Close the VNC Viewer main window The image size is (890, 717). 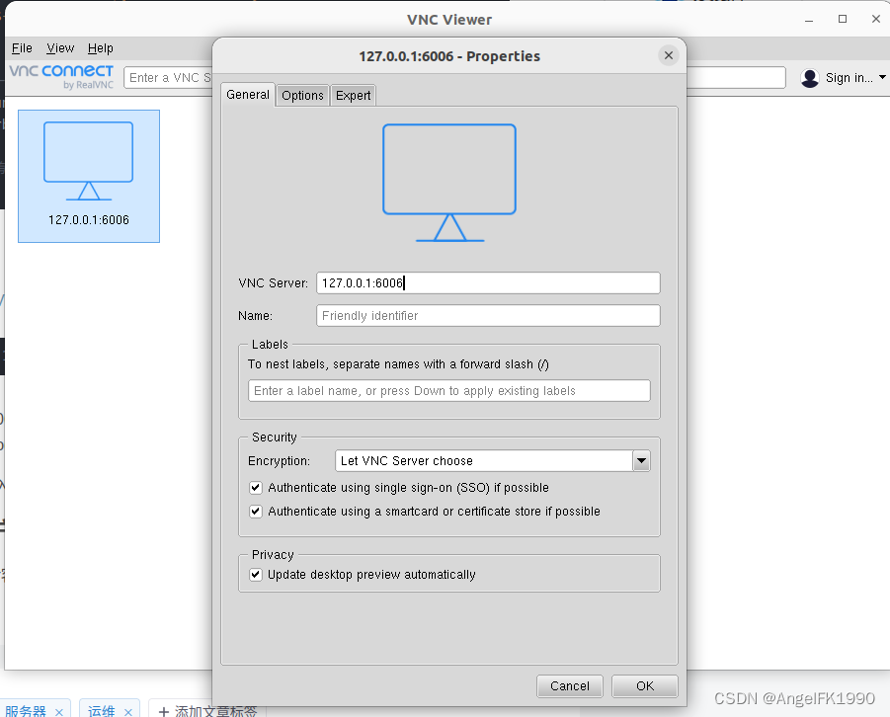(x=876, y=20)
